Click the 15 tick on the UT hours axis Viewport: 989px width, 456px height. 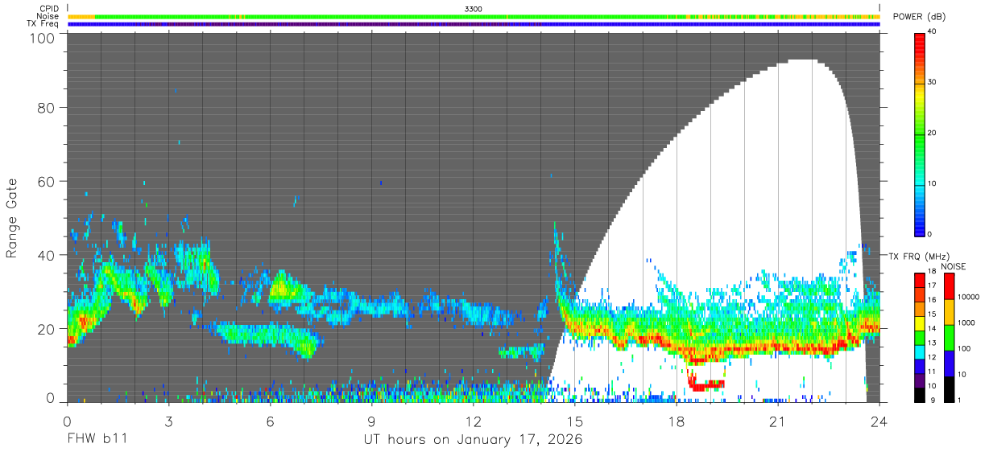pyautogui.click(x=575, y=421)
